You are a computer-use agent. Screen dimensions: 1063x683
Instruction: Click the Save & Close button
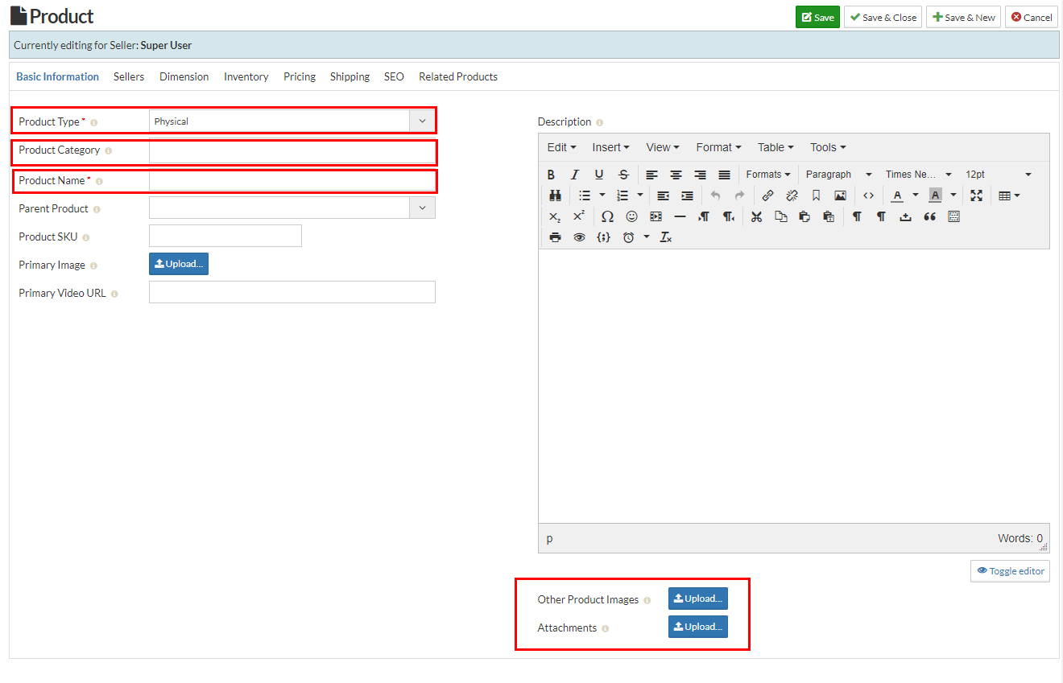tap(883, 16)
